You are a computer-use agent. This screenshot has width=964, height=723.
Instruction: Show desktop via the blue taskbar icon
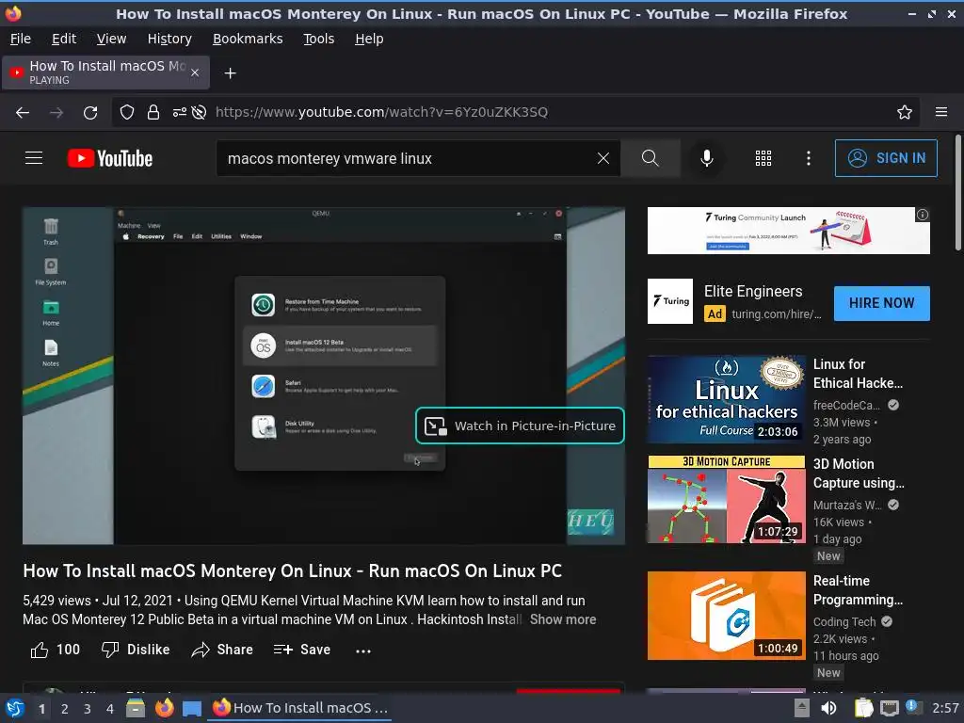[192, 709]
